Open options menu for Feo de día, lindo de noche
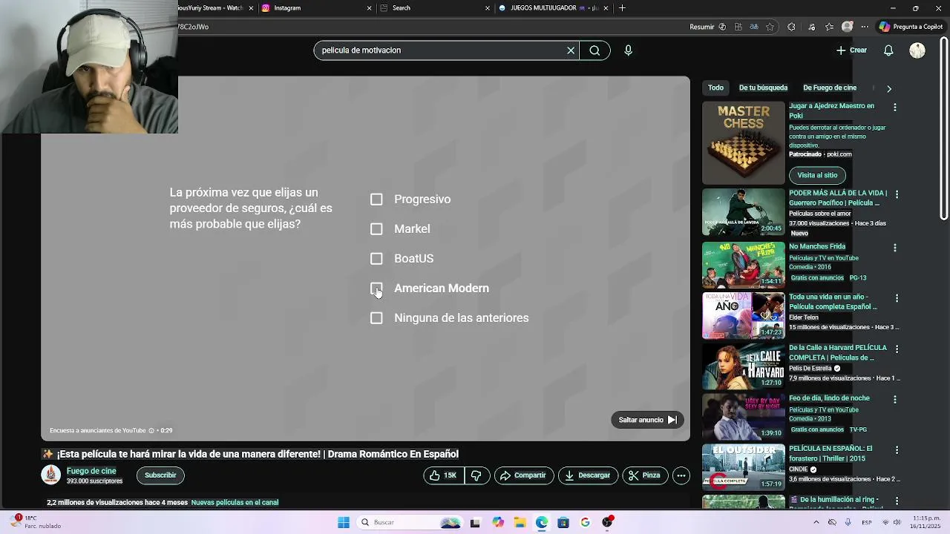The height and width of the screenshot is (534, 950). point(895,399)
